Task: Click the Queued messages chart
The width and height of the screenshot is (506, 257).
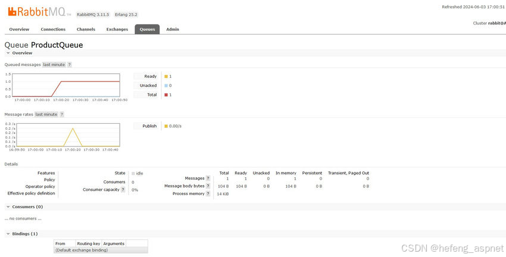Action: (67, 85)
